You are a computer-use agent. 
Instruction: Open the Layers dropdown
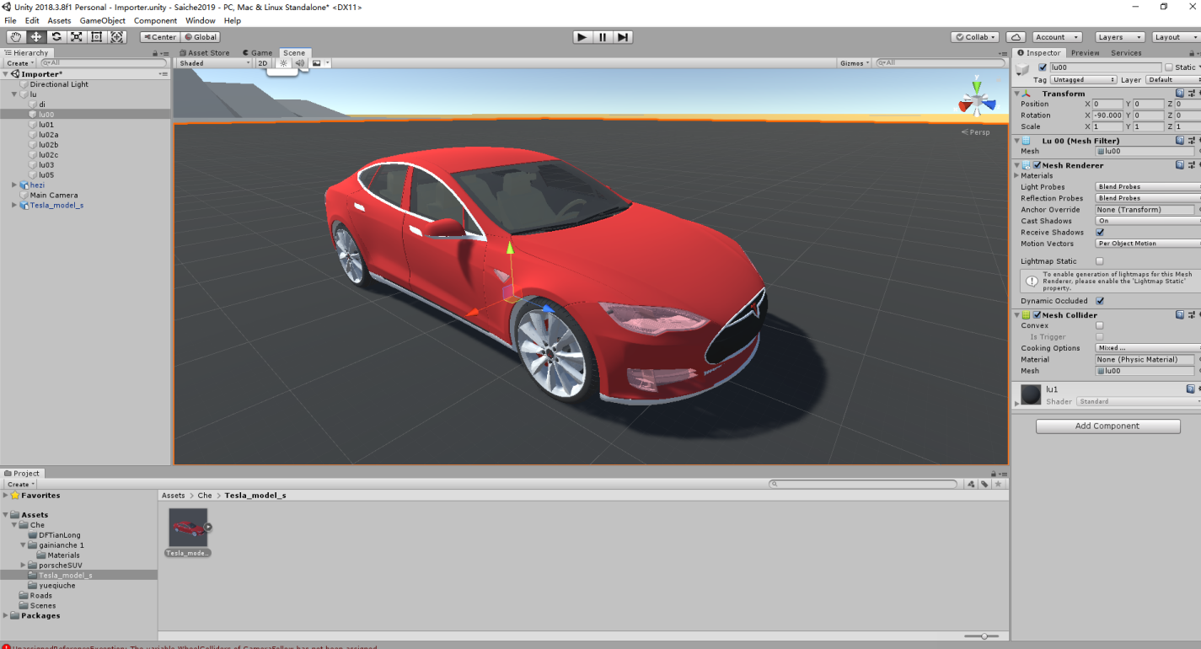point(1119,37)
